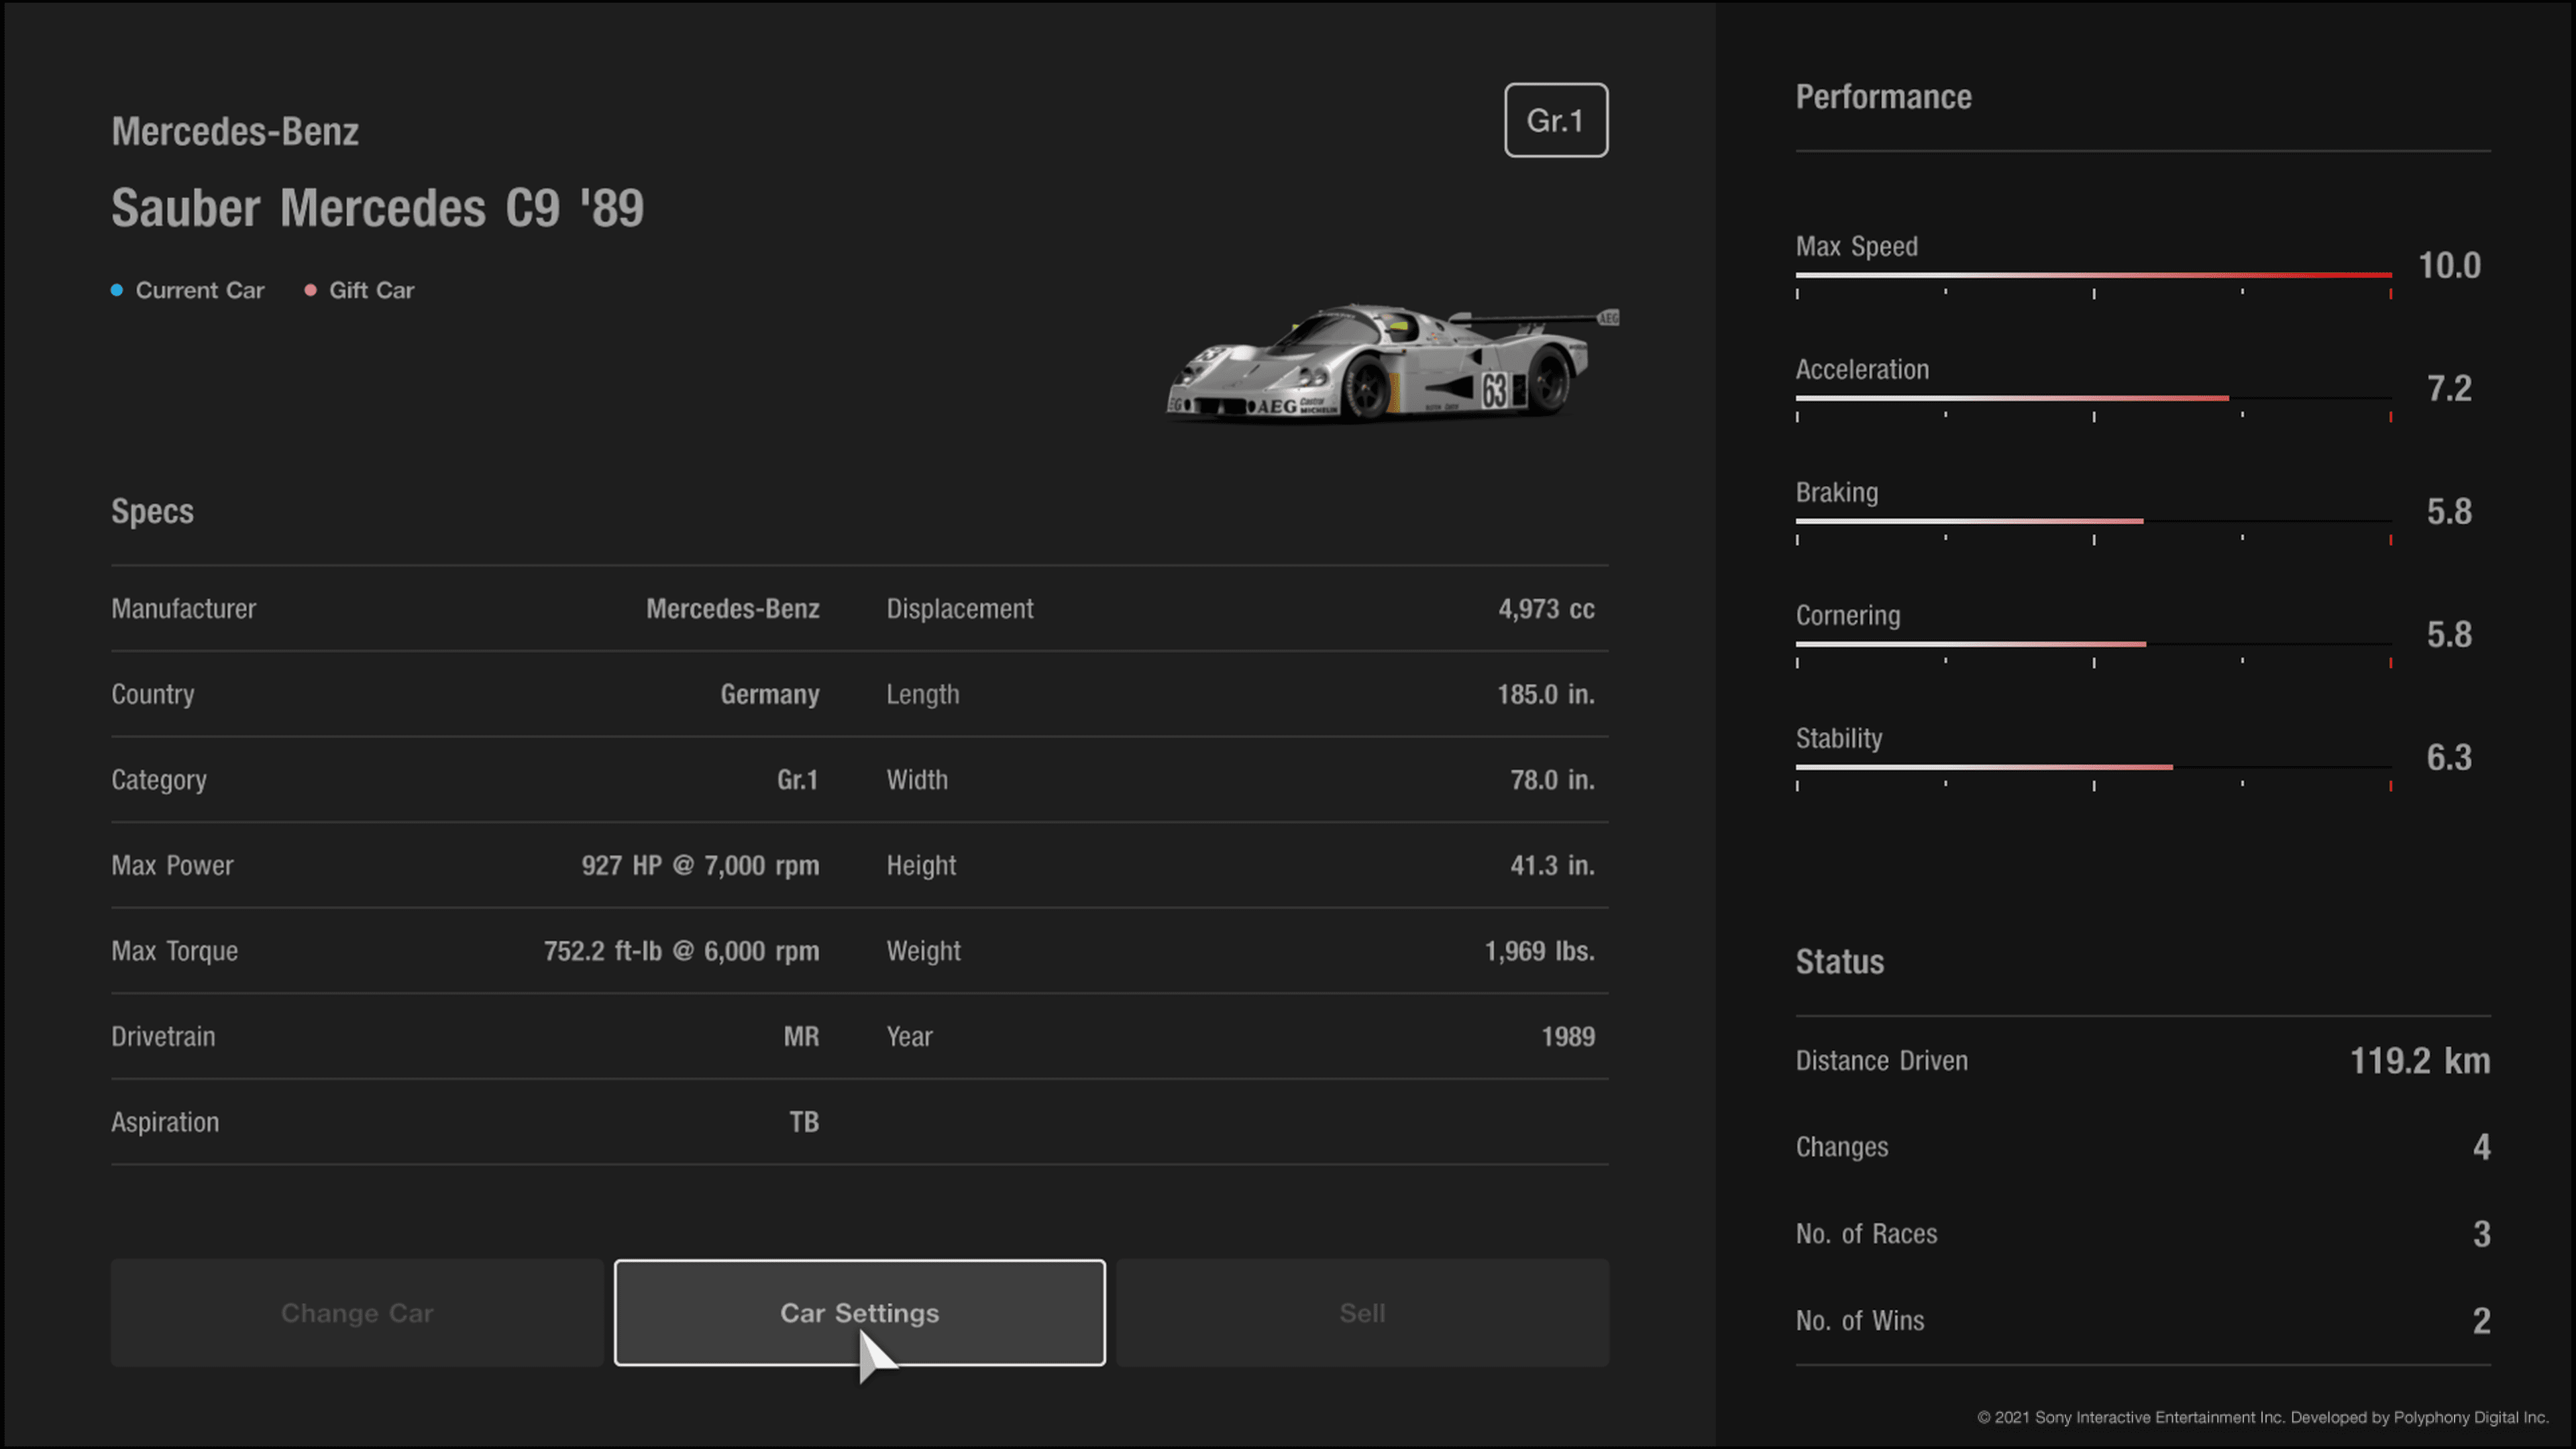
Task: Click the Max Power value '927 HP @ 7,000 rpm'
Action: pyautogui.click(x=700, y=865)
